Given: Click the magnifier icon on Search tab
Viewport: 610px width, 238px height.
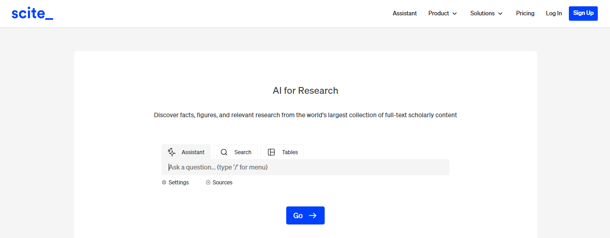Looking at the screenshot, I should point(224,152).
